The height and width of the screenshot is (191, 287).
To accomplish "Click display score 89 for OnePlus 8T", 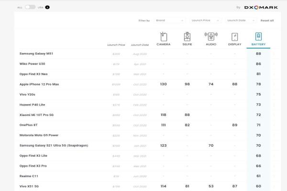I will [x=235, y=125].
